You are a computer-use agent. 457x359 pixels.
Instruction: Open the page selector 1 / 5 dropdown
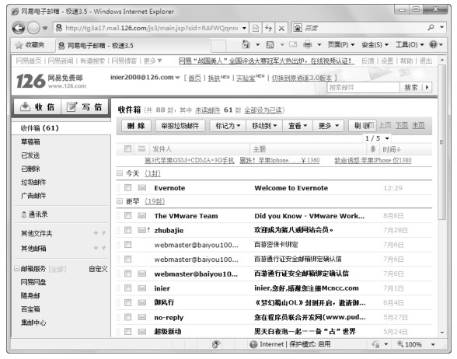377,138
